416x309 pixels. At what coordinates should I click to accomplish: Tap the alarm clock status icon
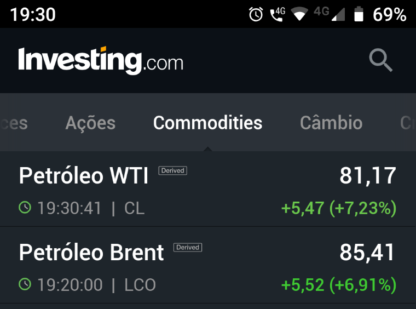(256, 15)
